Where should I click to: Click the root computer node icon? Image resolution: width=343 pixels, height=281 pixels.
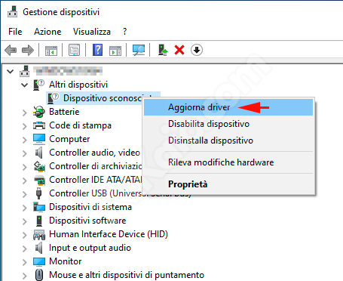tap(25, 71)
